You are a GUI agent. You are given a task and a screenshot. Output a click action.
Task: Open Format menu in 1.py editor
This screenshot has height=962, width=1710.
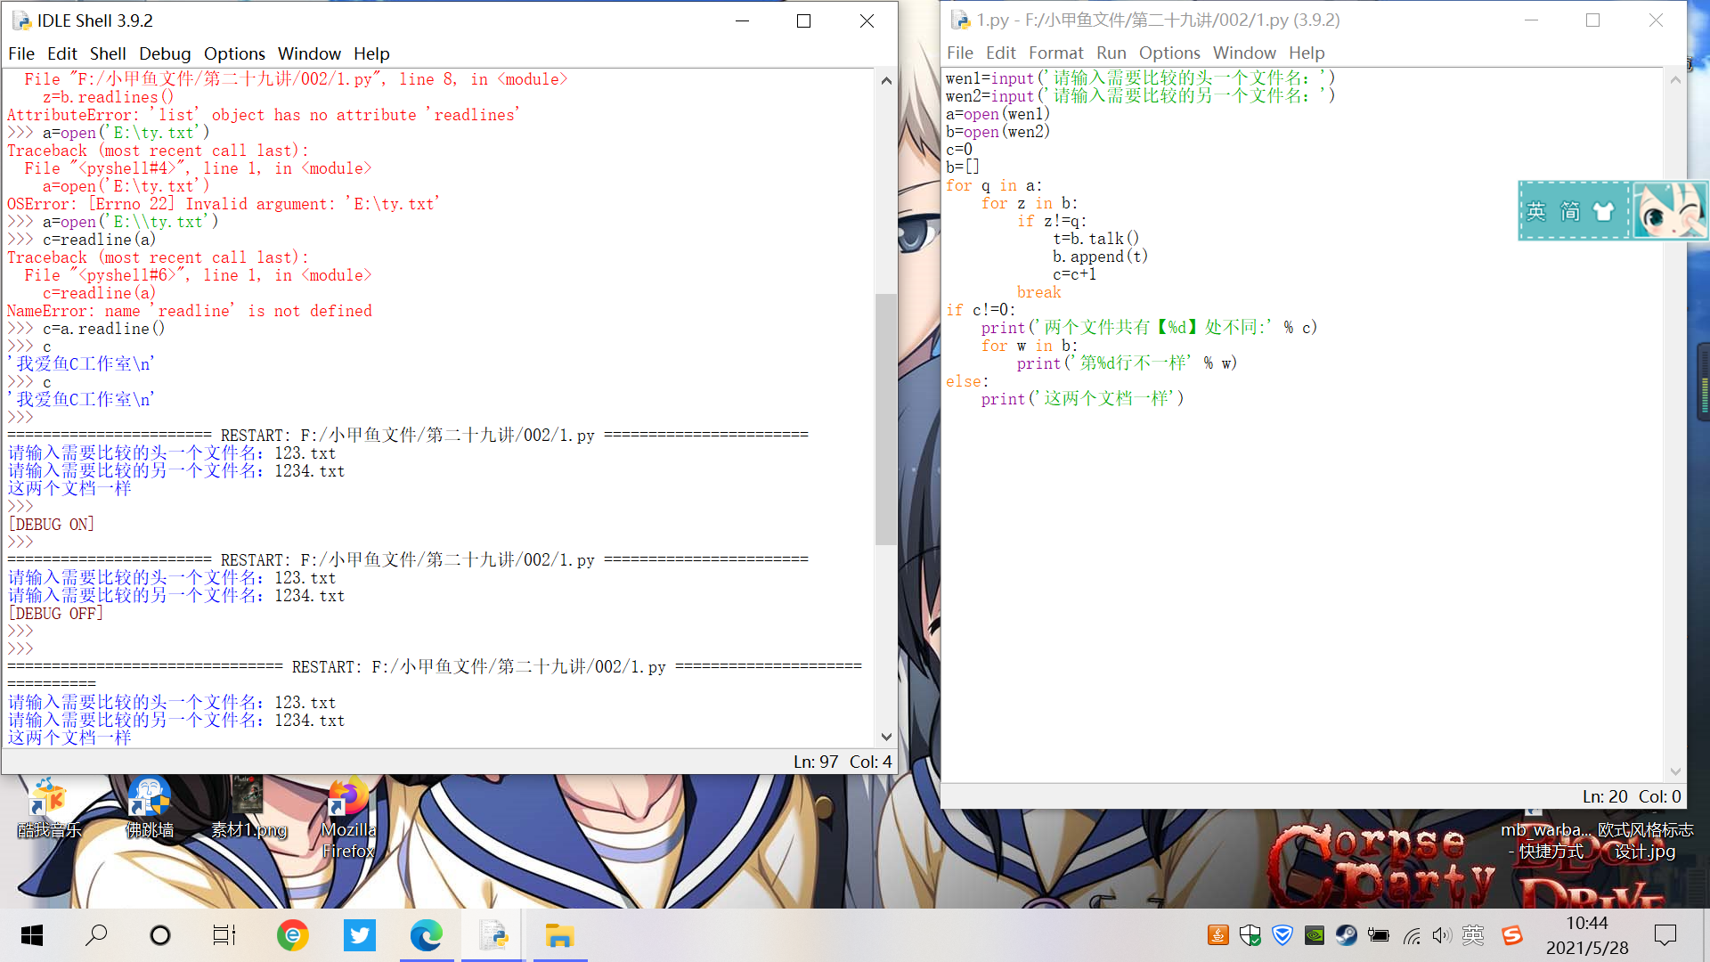click(1056, 53)
